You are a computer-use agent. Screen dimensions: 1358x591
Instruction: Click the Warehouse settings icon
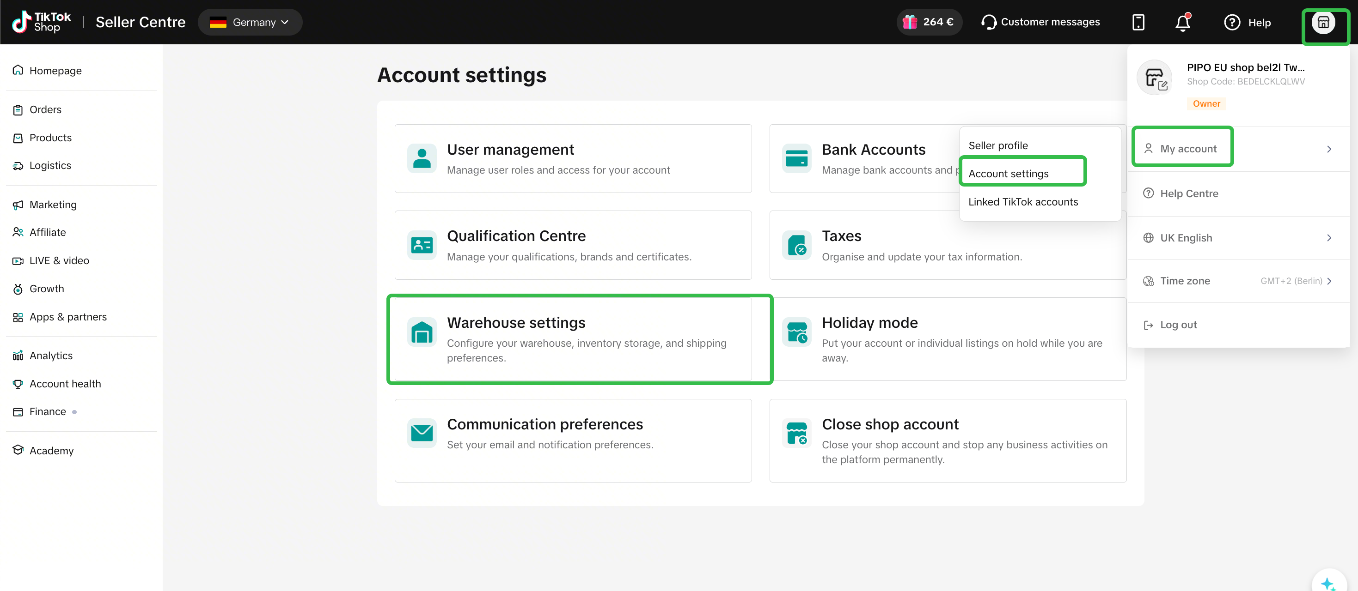pyautogui.click(x=421, y=332)
